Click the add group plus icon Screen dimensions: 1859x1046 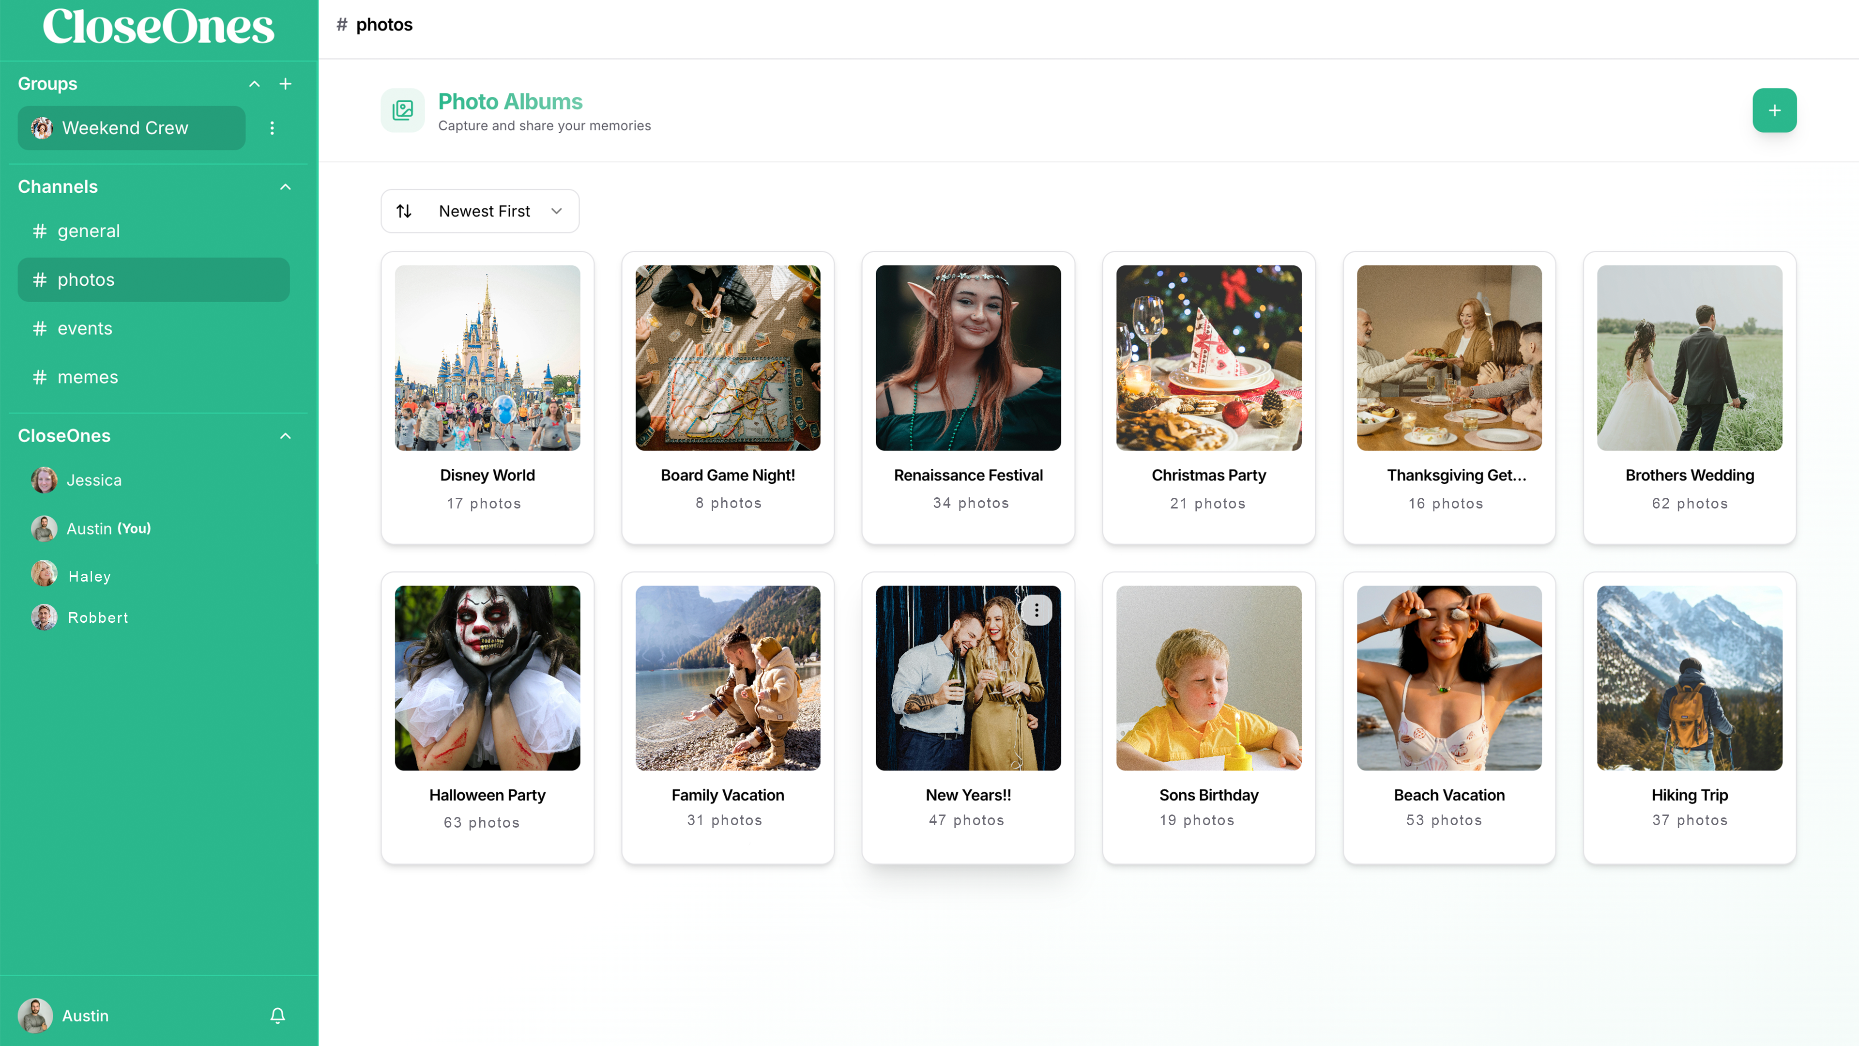285,84
